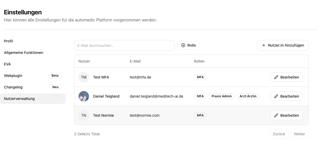The height and width of the screenshot is (152, 318).
Task: Select EVA in the sidebar
Action: (7, 64)
